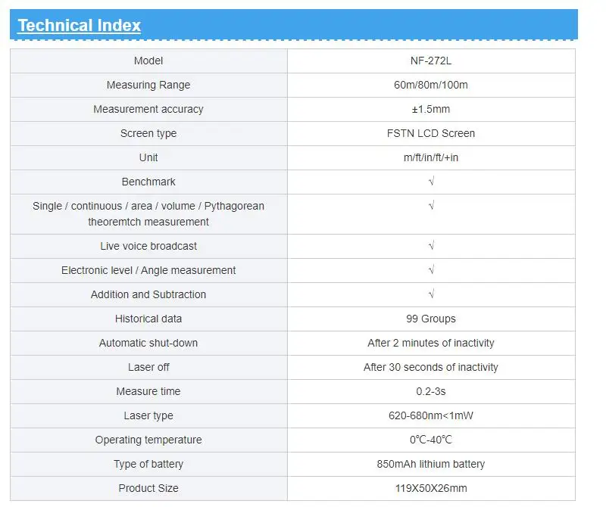
Task: Click the Electronic level / Angle measurement checkmark
Action: (431, 270)
